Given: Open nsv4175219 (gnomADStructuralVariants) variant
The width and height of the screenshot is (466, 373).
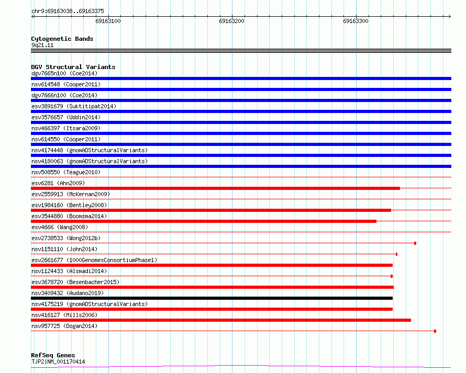Looking at the screenshot, I should pyautogui.click(x=90, y=304).
